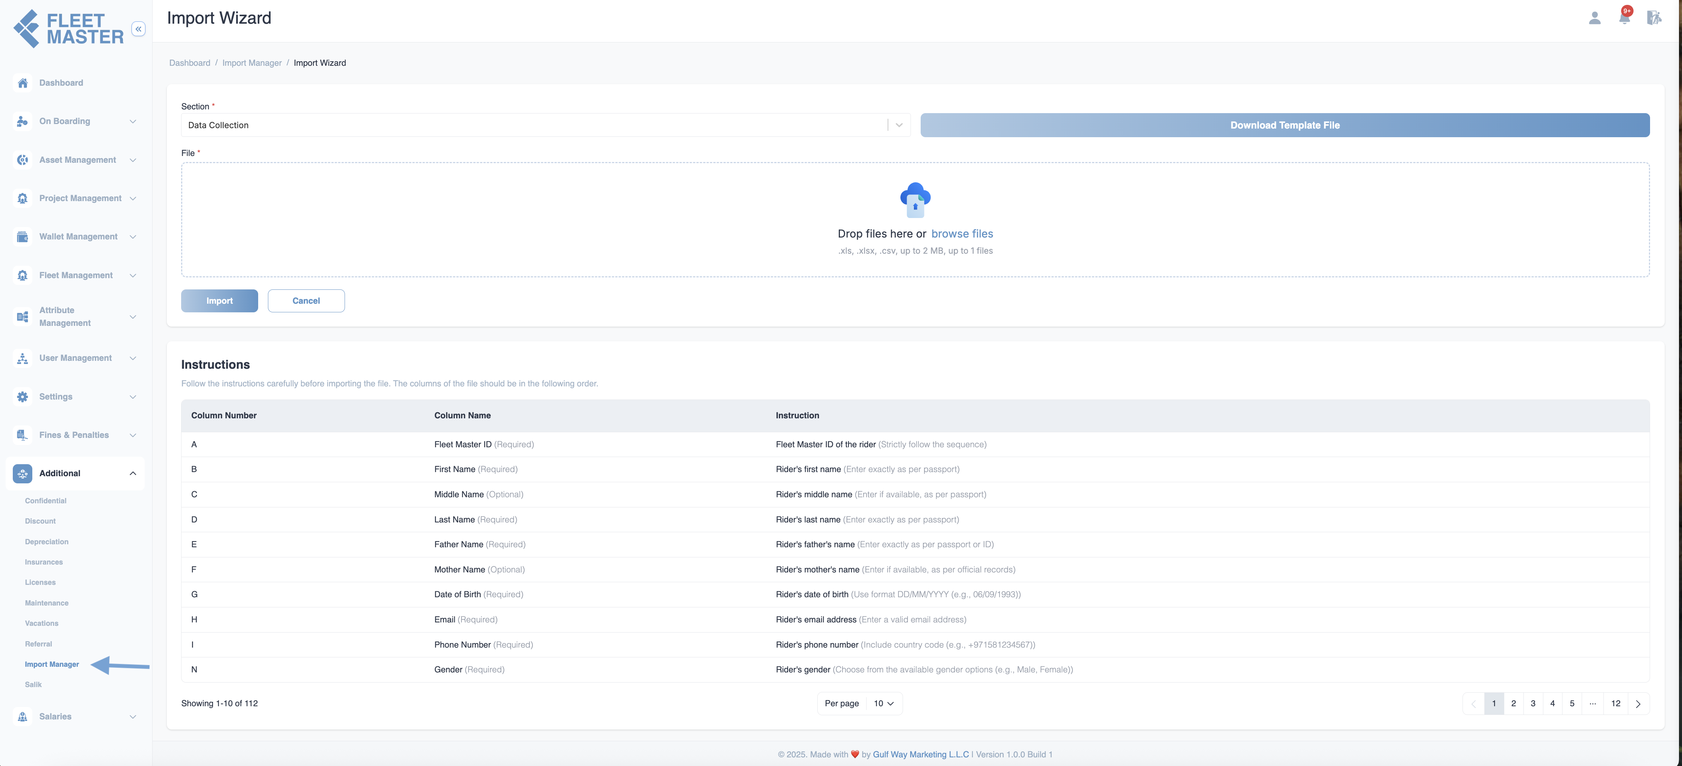Open Salik submenu item
Image resolution: width=1682 pixels, height=766 pixels.
point(33,685)
